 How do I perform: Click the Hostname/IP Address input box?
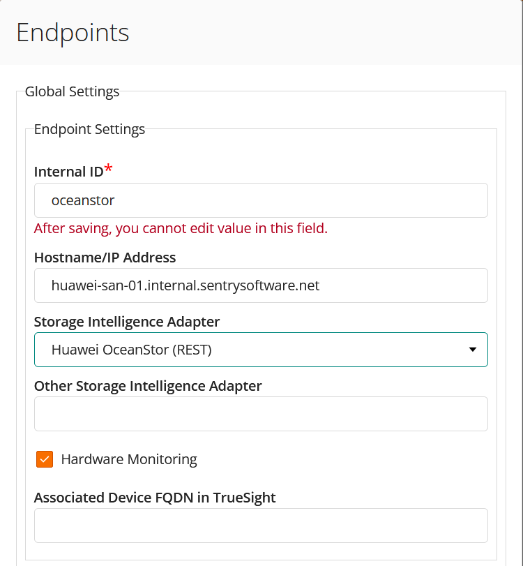pyautogui.click(x=261, y=285)
